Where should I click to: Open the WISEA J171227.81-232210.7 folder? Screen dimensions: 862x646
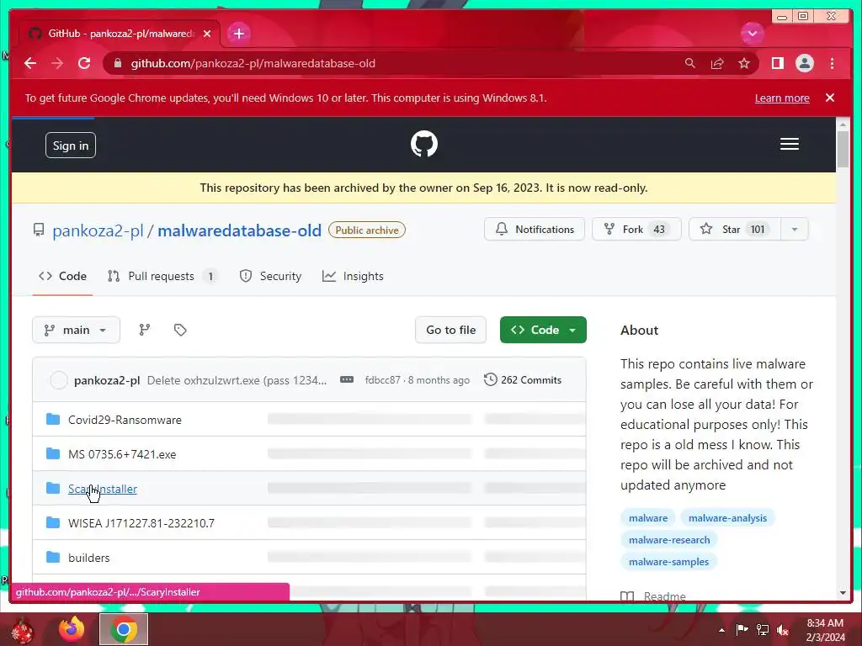(x=141, y=523)
